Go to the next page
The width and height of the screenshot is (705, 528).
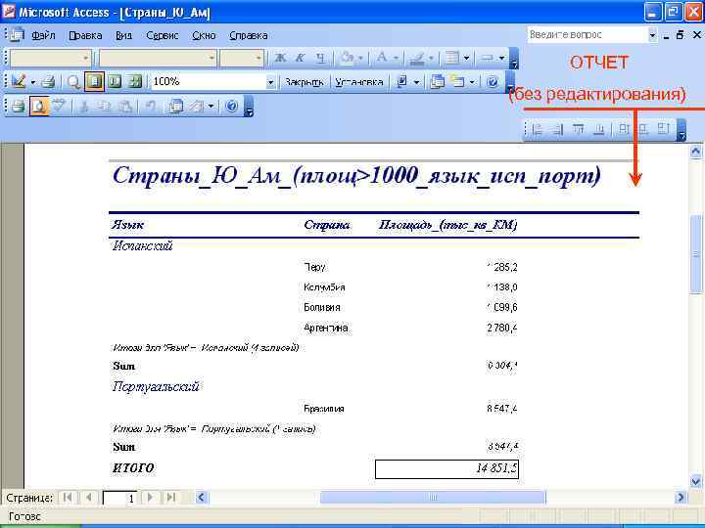point(150,497)
